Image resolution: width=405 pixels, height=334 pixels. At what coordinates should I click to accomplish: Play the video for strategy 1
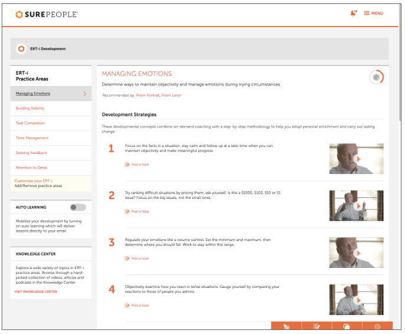tap(357, 159)
